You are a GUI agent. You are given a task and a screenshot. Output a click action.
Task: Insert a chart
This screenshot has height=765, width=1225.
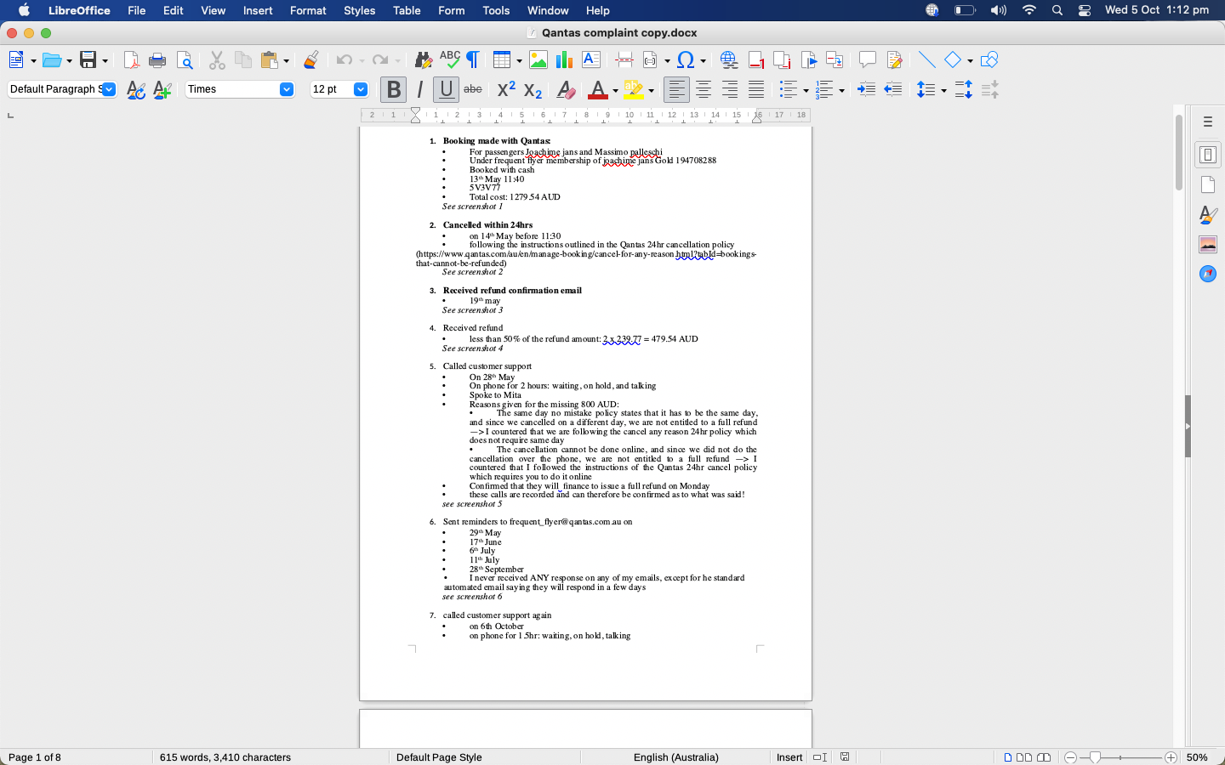click(562, 59)
